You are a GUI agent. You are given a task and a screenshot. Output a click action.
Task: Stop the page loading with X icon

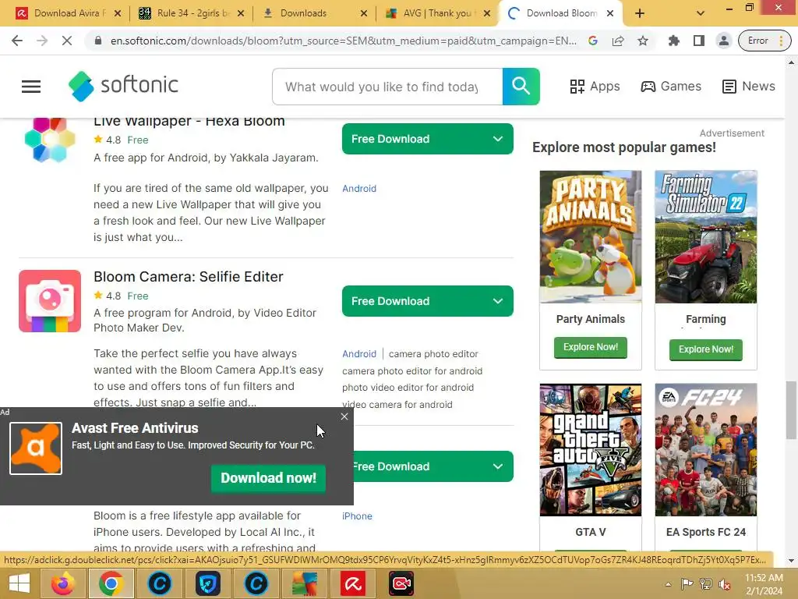(x=67, y=41)
